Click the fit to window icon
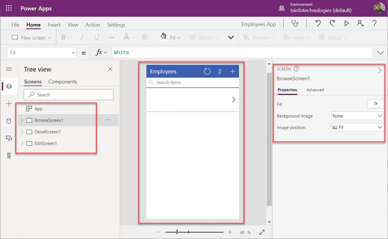The width and height of the screenshot is (388, 239). tap(262, 232)
